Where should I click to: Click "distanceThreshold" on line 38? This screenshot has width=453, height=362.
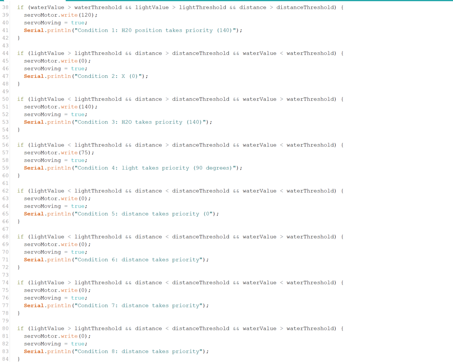click(x=305, y=8)
